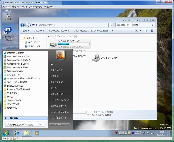Viewport: 174px width, 142px height.
Task: Open Windows Media Player from the taskbar
Action: pyautogui.click(x=37, y=133)
